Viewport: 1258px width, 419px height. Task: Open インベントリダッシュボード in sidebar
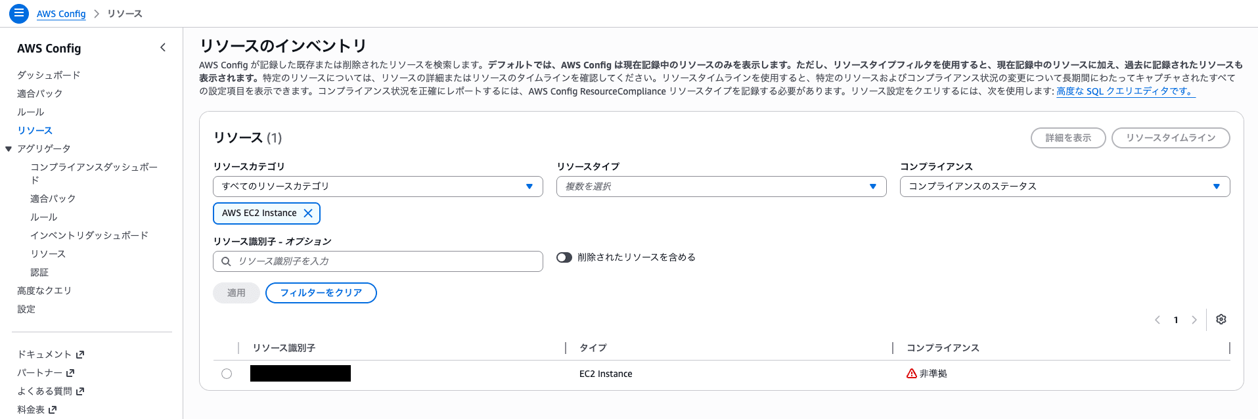click(x=89, y=235)
